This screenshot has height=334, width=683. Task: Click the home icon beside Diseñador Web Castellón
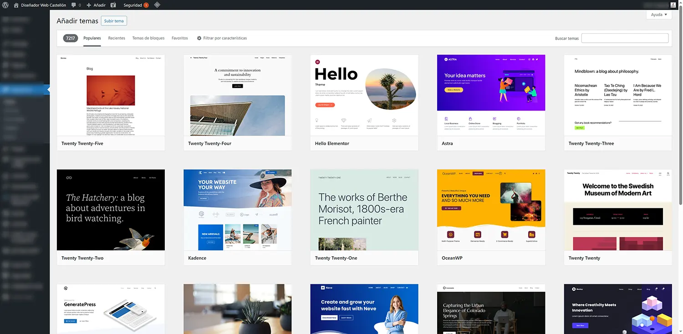click(15, 5)
